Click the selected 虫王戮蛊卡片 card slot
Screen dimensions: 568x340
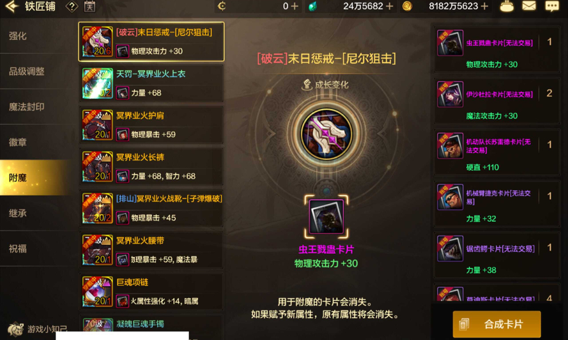click(326, 216)
